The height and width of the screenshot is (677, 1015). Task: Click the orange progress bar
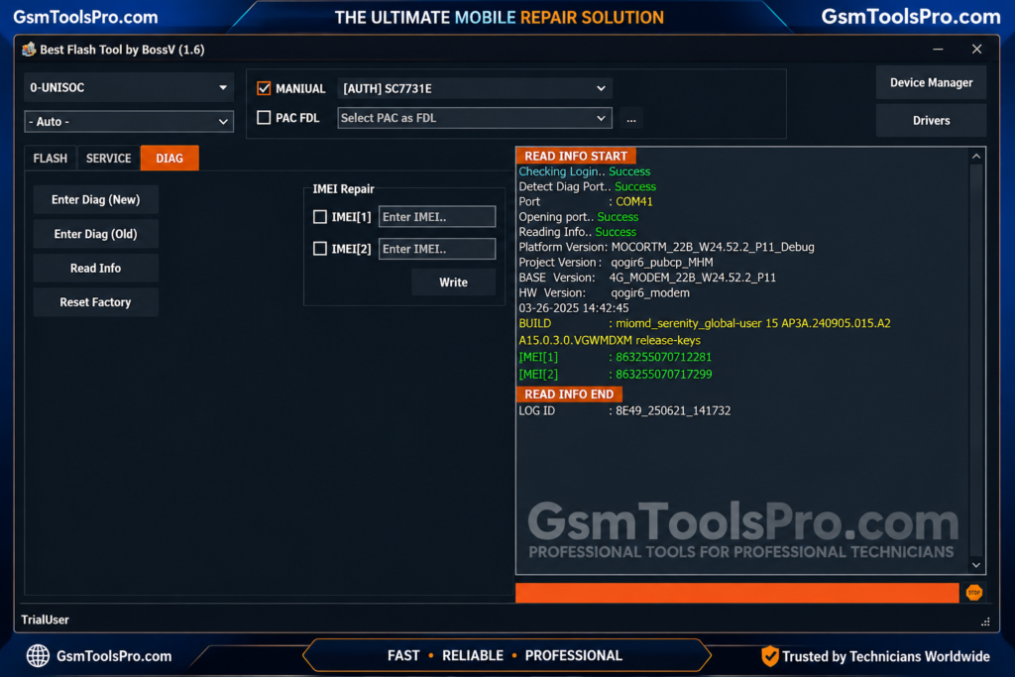pyautogui.click(x=736, y=592)
